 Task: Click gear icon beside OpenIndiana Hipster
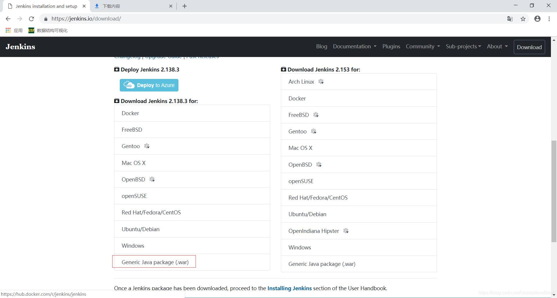(x=346, y=231)
